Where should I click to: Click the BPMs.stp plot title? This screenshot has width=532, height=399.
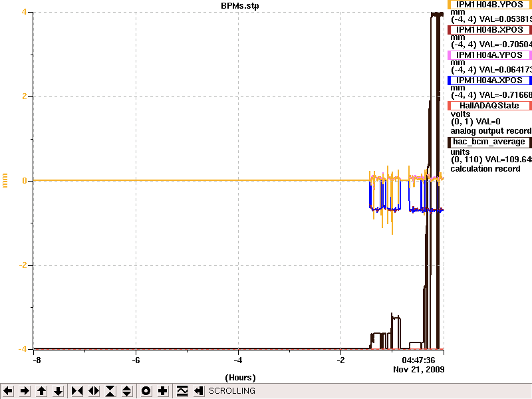coord(240,6)
